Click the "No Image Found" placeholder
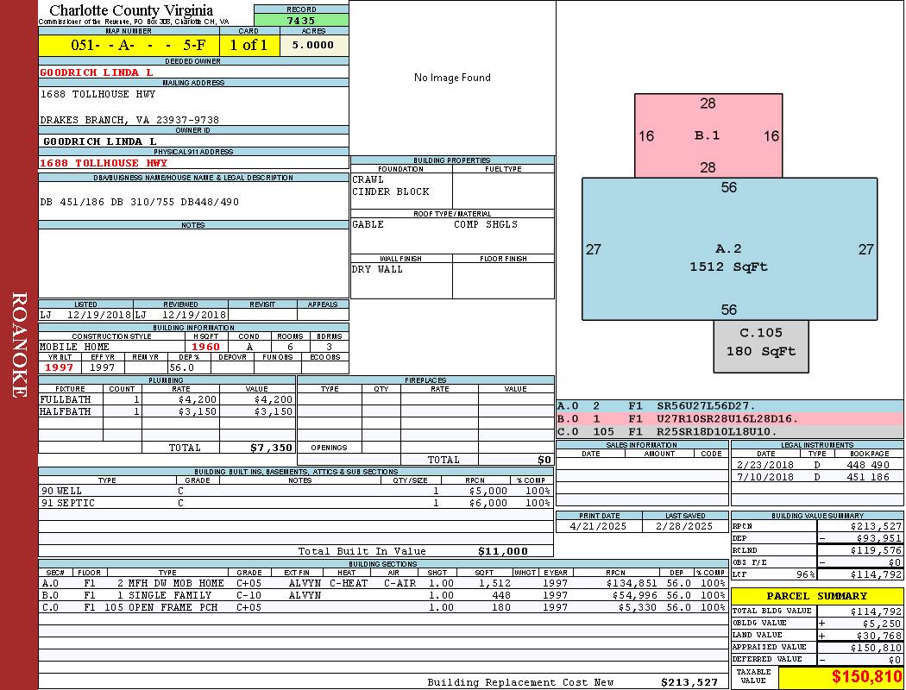Viewport: 906px width, 690px height. (x=452, y=78)
